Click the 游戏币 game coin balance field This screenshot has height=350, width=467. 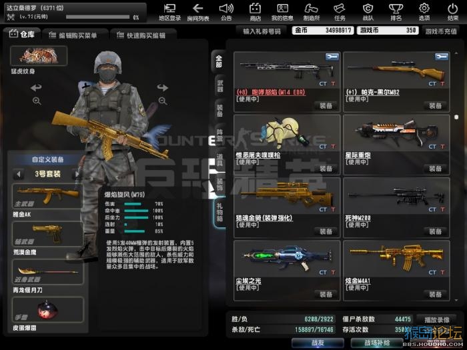(388, 31)
